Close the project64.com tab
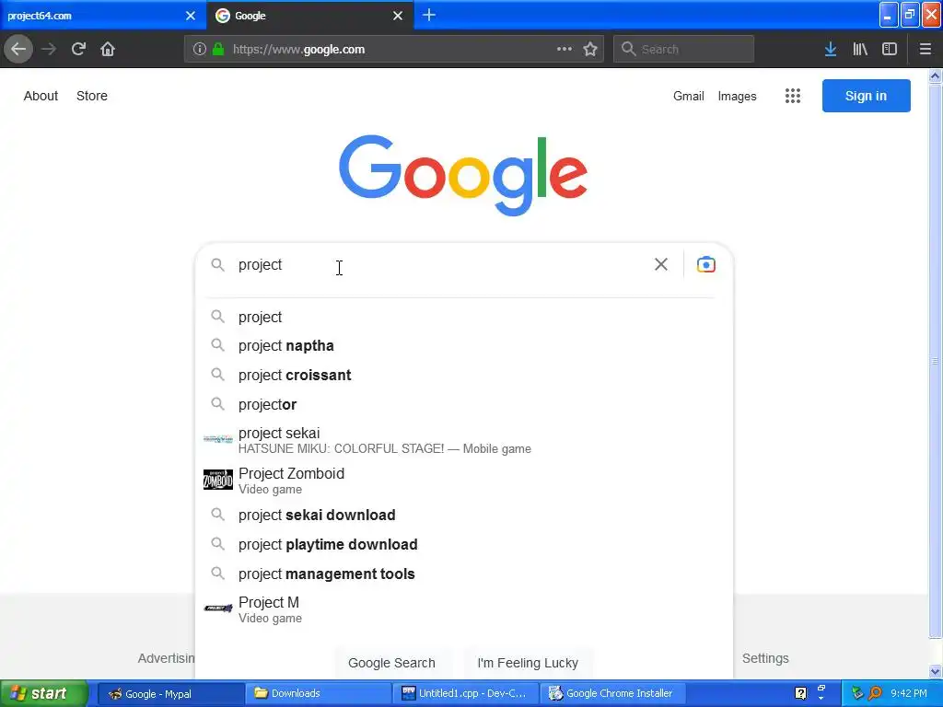 point(191,16)
